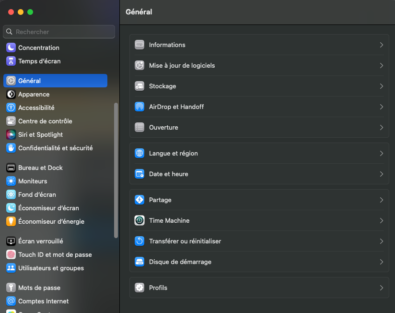Click inside the Rechercher search field
Image resolution: width=395 pixels, height=313 pixels.
[58, 32]
